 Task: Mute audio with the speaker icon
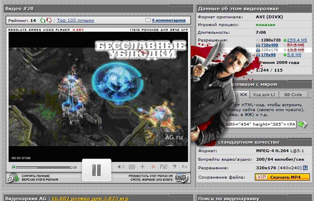121,167
